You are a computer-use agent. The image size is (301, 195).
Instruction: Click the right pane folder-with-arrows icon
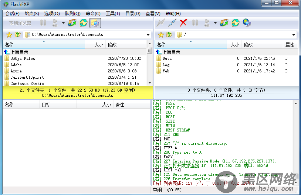[x=224, y=23]
